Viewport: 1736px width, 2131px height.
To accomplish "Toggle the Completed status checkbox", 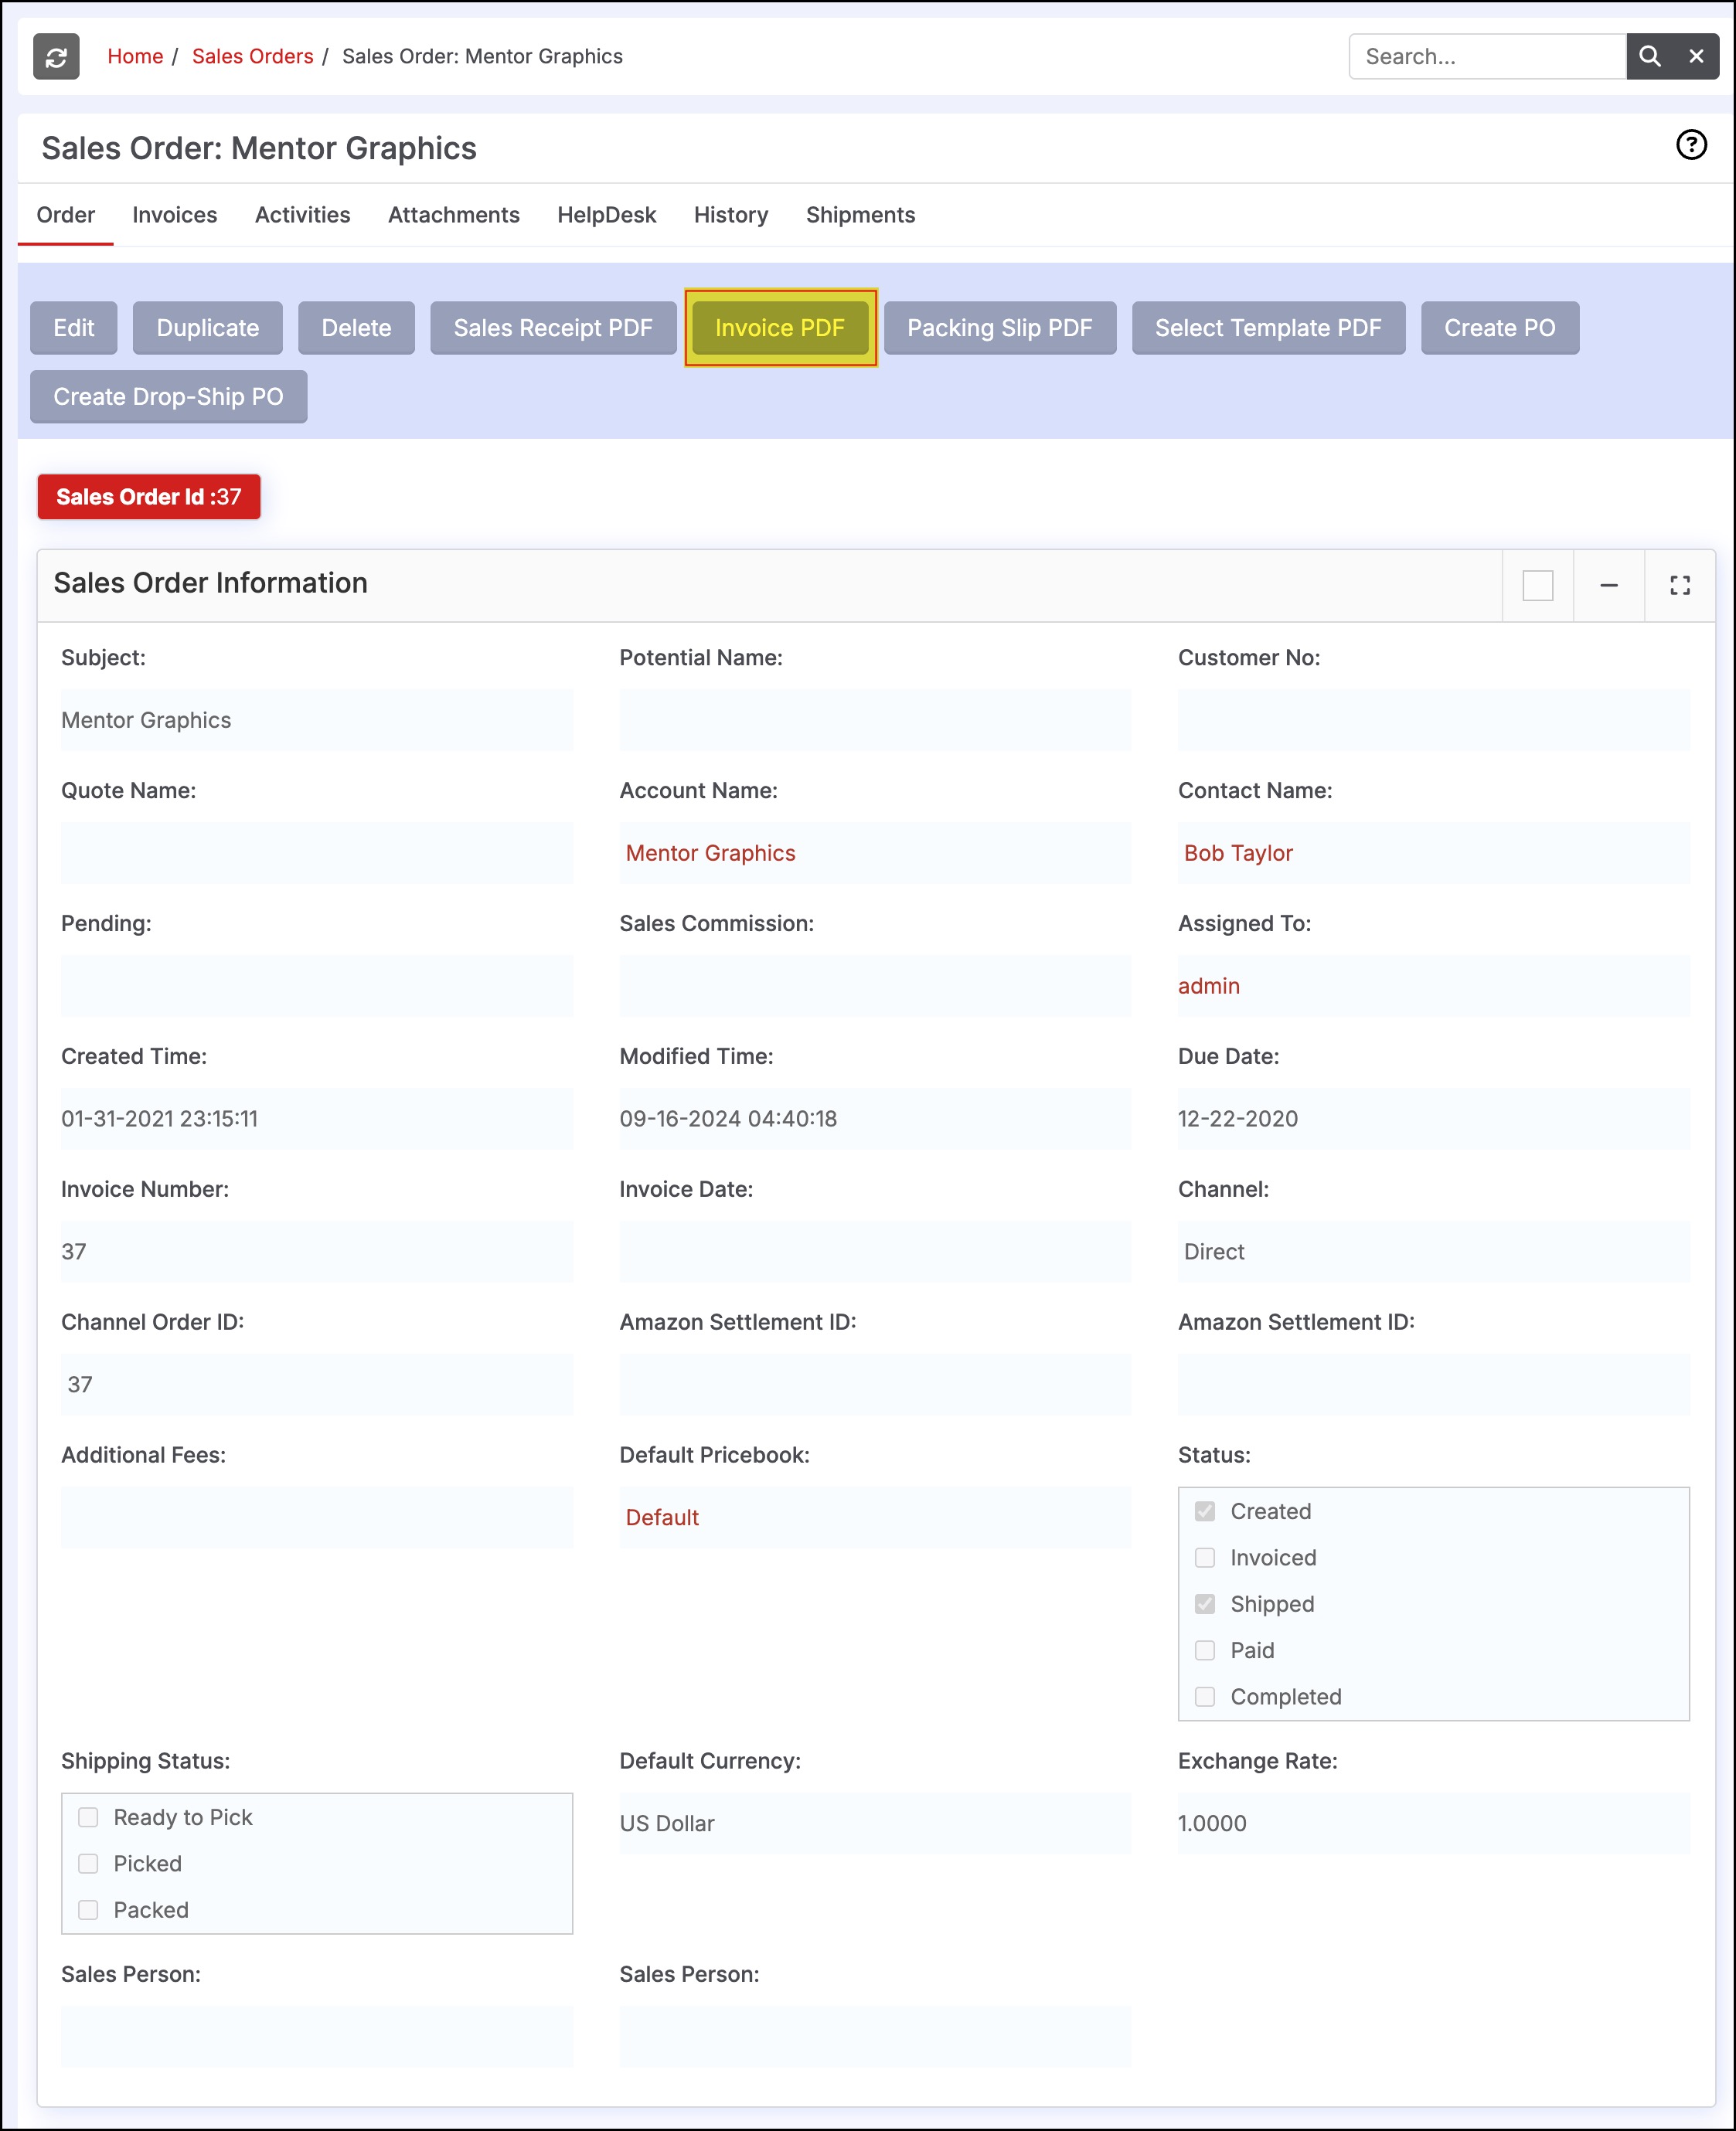I will (x=1205, y=1696).
